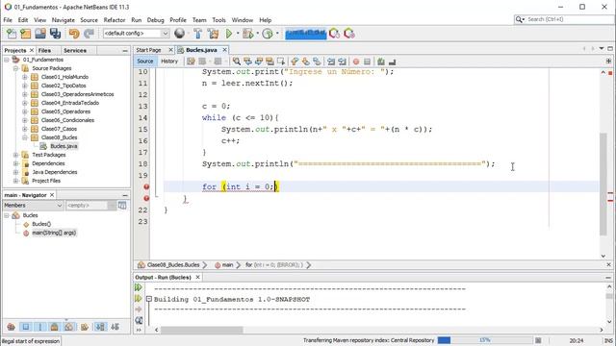Toggle Sort by Name navigator button
Viewport: 616px width, 346px height.
coord(100,327)
